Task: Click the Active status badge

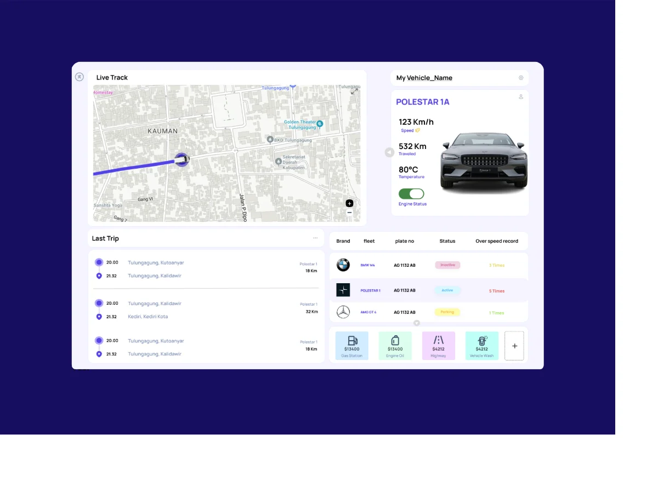Action: point(447,290)
